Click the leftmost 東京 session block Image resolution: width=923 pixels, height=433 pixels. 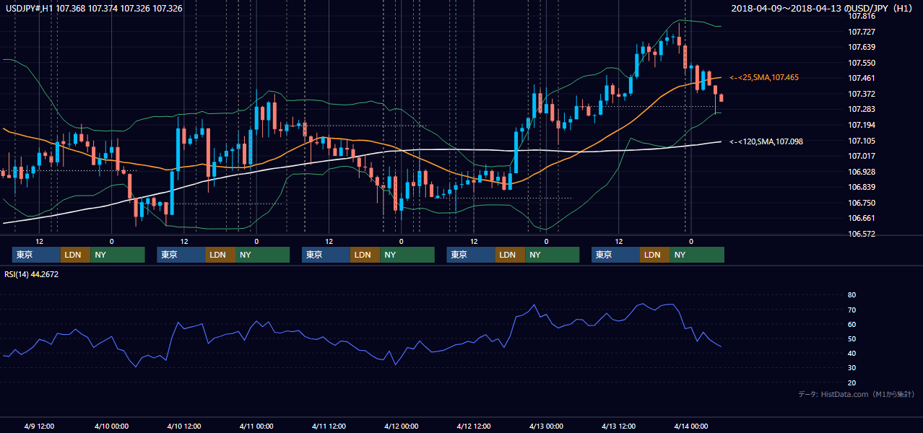(36, 255)
